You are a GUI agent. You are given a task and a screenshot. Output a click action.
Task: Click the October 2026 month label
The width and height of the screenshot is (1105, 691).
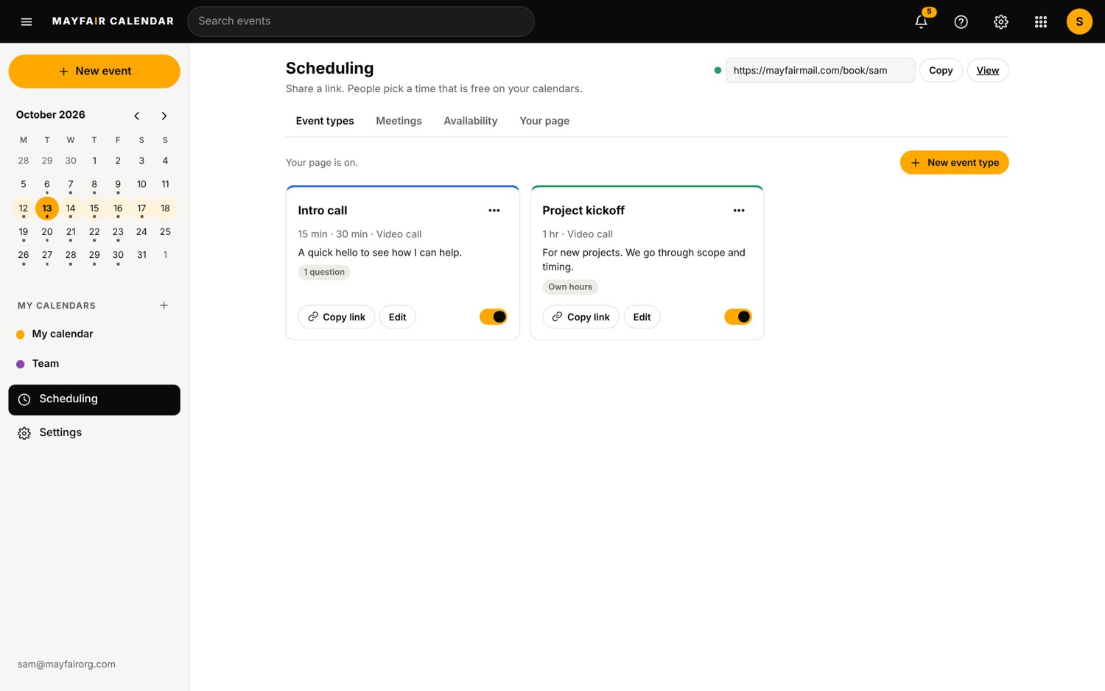click(x=51, y=115)
